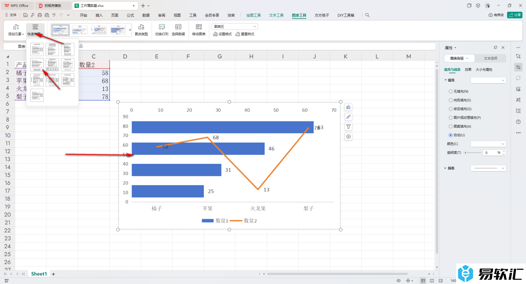Click the Share (分享) button
The height and width of the screenshot is (284, 526).
click(x=515, y=15)
